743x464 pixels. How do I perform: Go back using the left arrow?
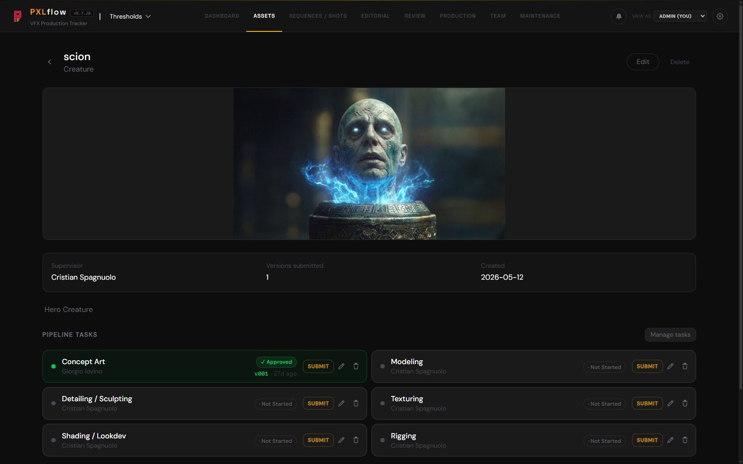pyautogui.click(x=50, y=62)
